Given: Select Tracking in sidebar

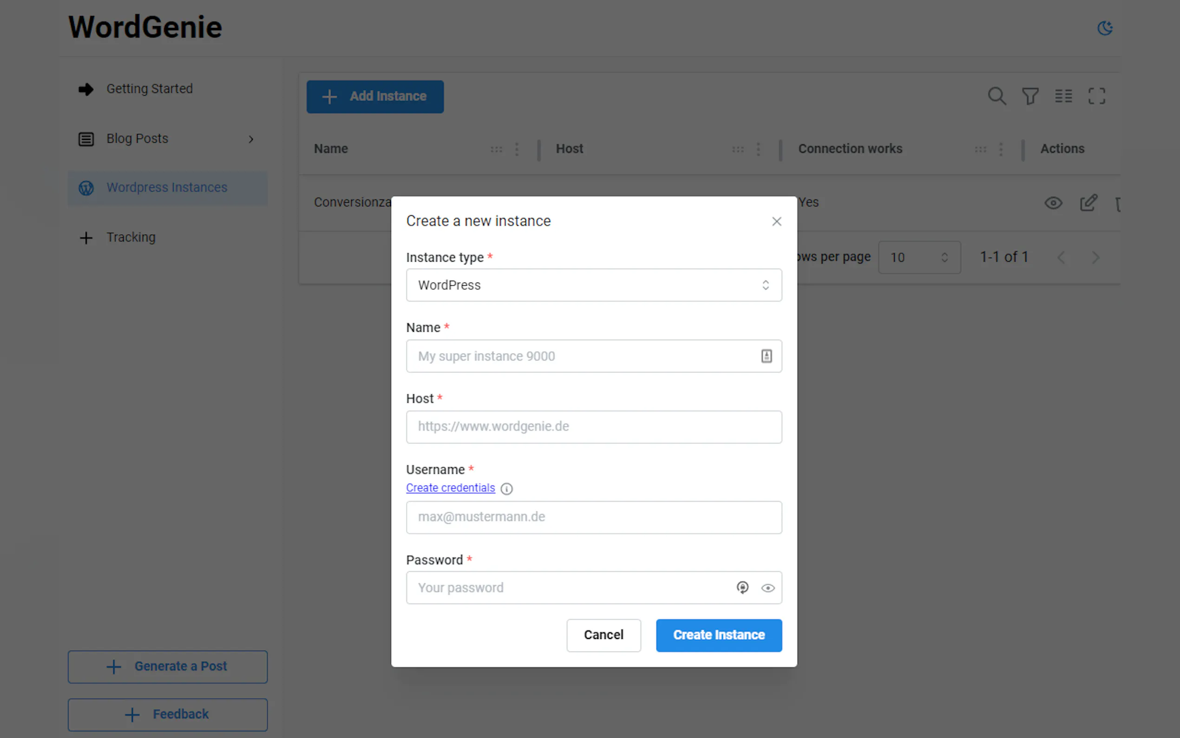Looking at the screenshot, I should pyautogui.click(x=131, y=237).
